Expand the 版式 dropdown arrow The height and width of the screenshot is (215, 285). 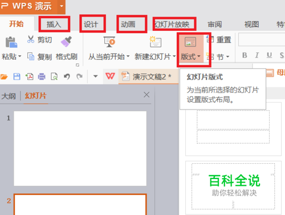(x=199, y=56)
